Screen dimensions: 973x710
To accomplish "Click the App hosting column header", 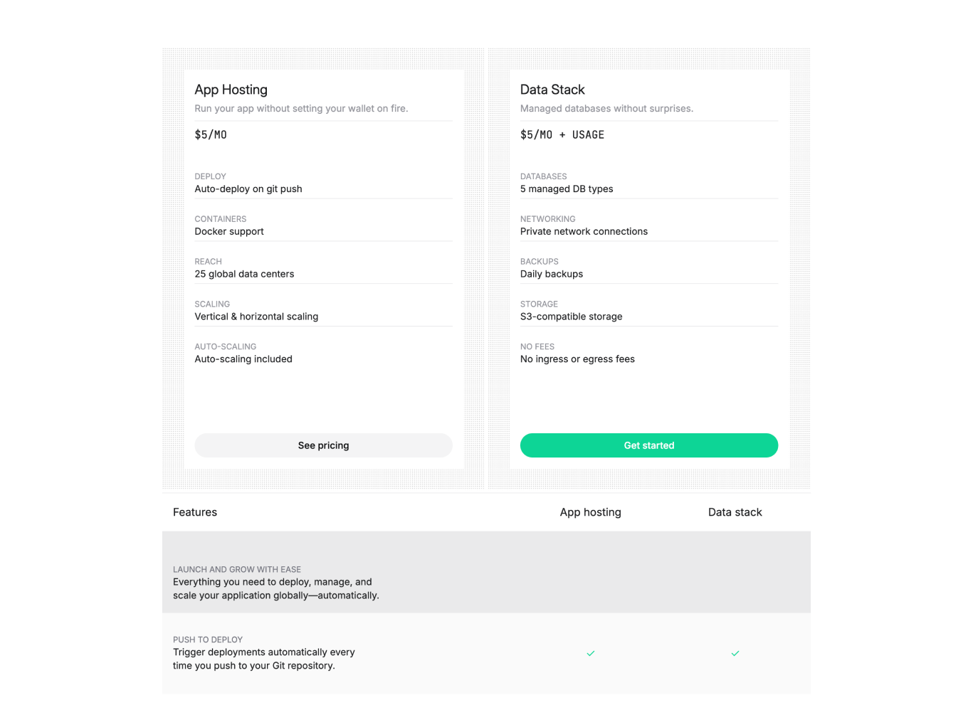I will coord(590,512).
